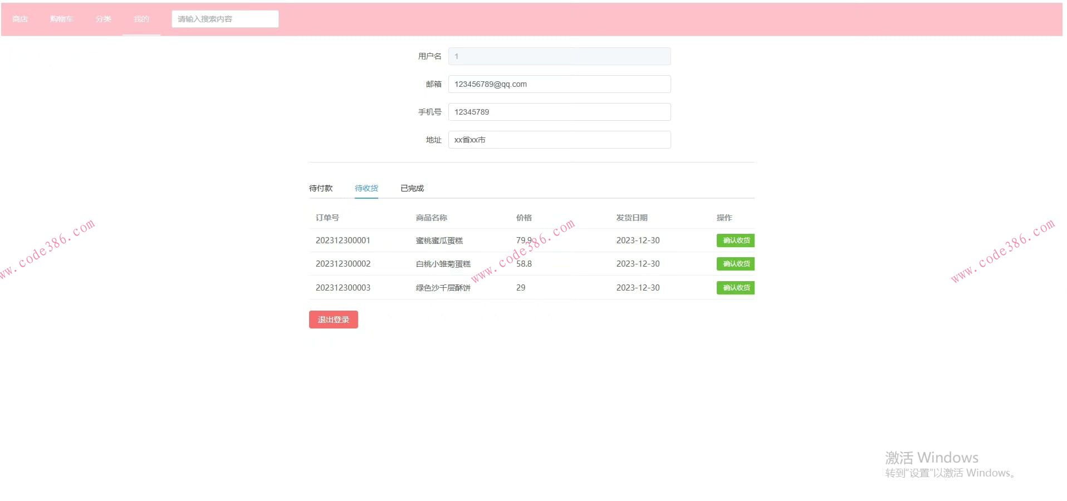Edit the 地址 address field
The width and height of the screenshot is (1067, 501).
[x=559, y=139]
